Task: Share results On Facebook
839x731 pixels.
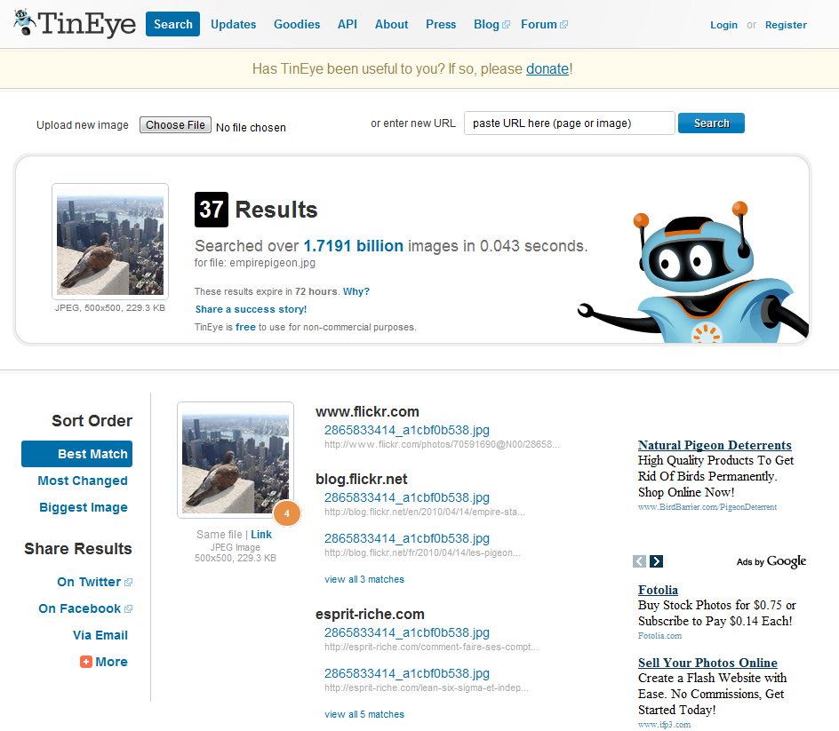Action: coord(79,608)
